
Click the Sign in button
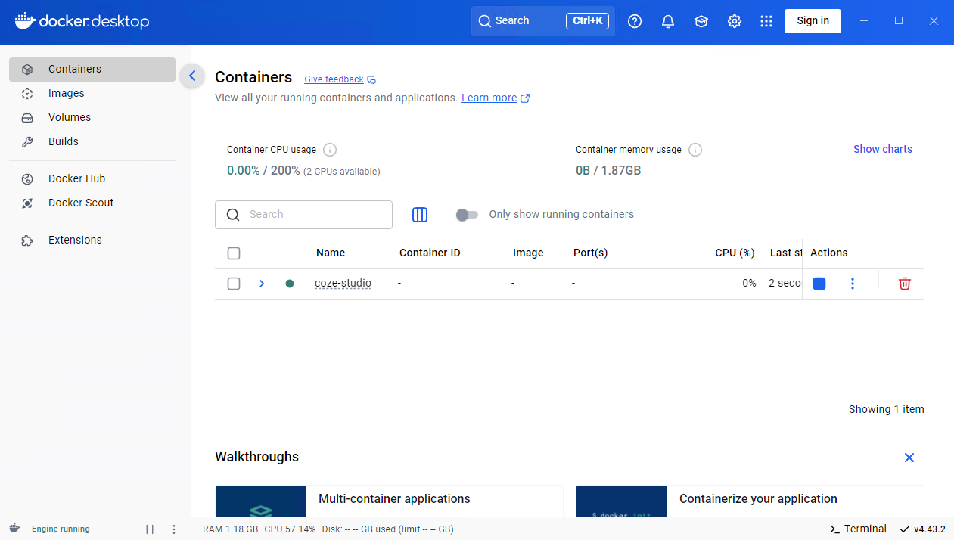[813, 21]
